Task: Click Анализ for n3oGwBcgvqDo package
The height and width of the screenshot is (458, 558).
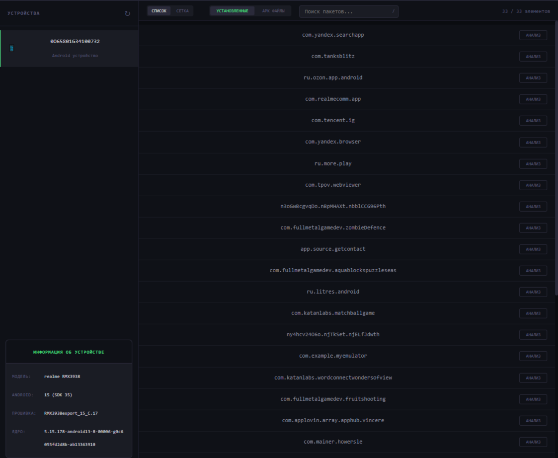Action: (533, 207)
